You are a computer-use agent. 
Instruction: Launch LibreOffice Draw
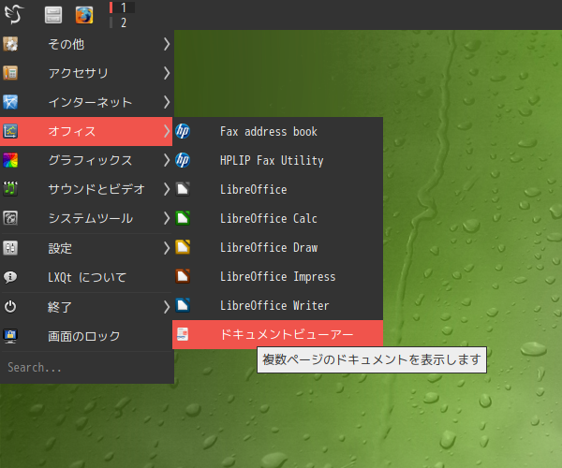[278, 247]
